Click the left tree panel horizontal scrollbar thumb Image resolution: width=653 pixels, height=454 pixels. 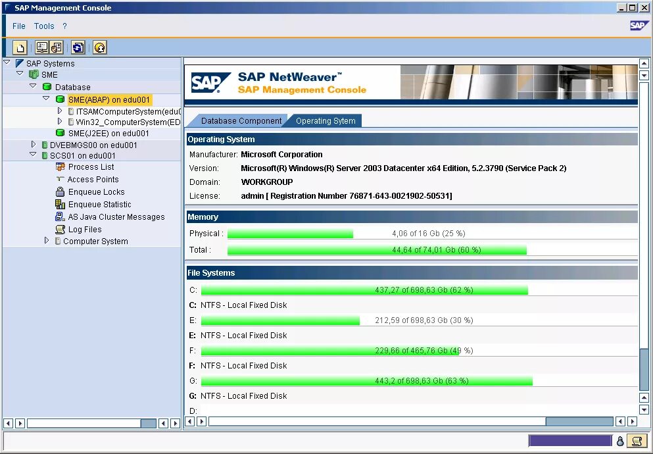point(148,423)
